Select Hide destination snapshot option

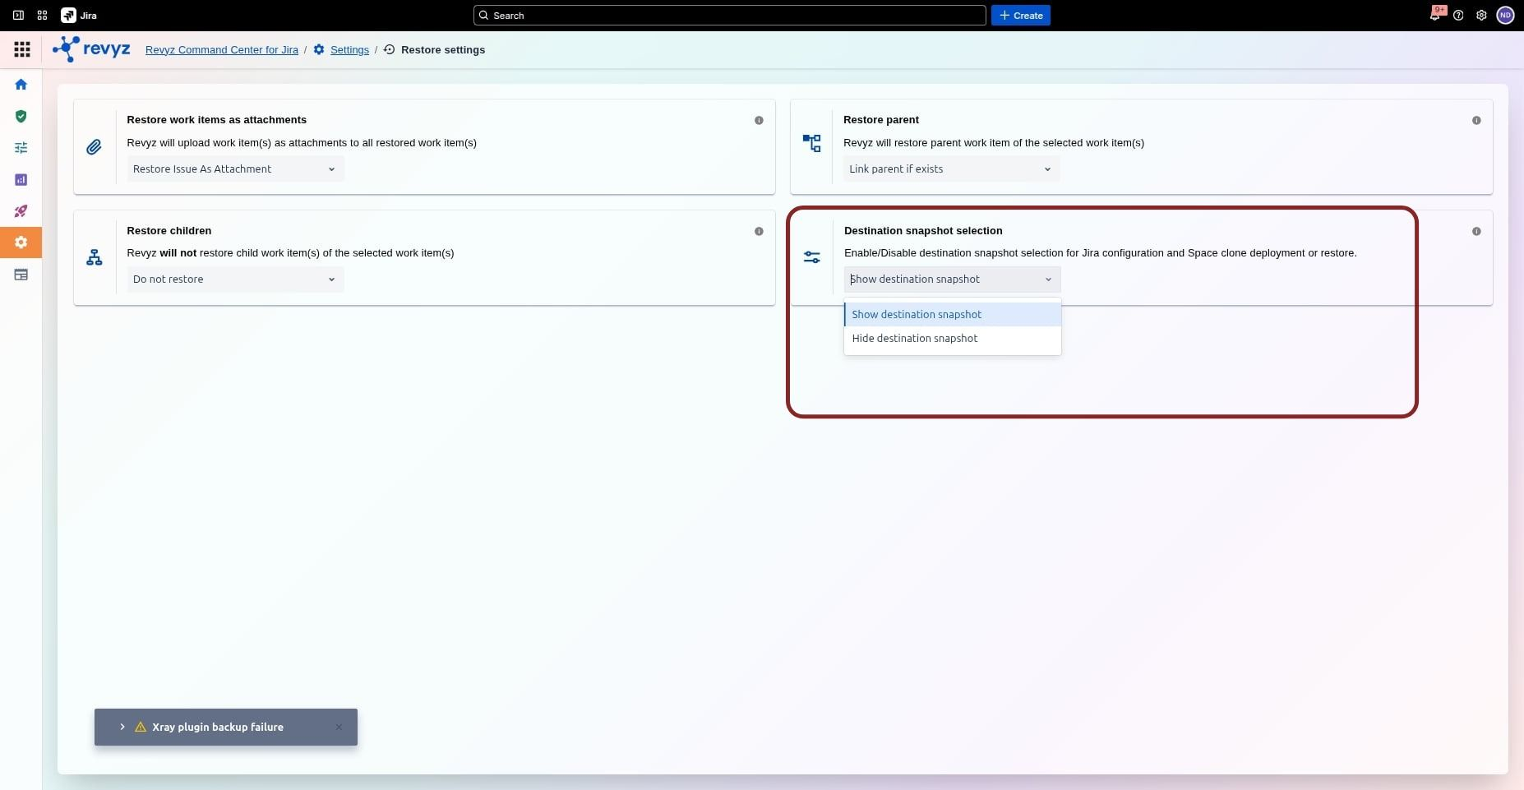[x=915, y=339]
